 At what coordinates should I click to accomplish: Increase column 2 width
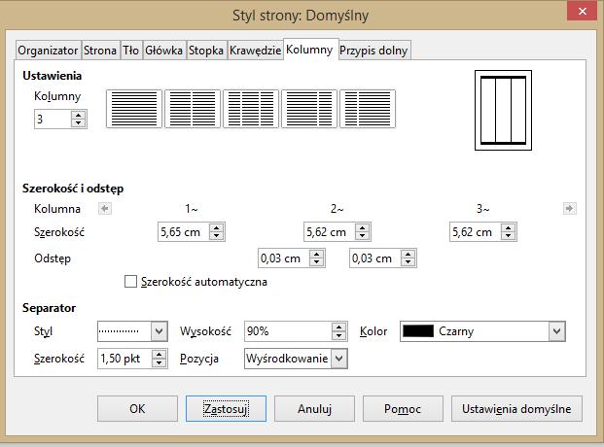(362, 228)
